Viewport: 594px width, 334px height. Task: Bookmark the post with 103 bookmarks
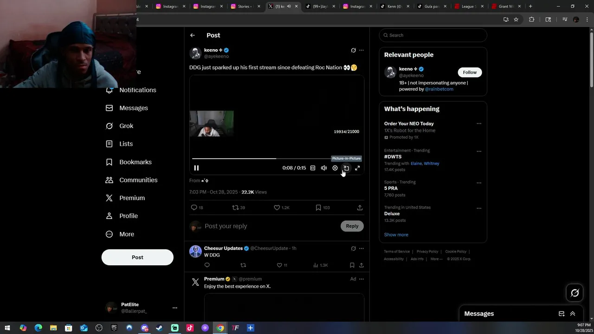coord(323,208)
